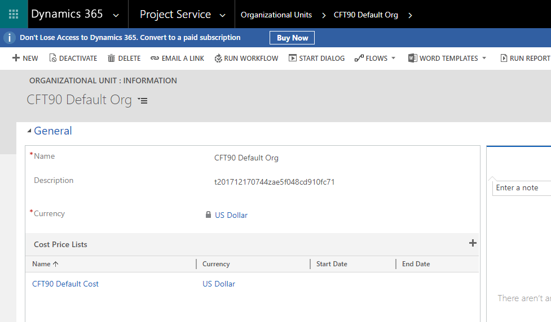
Task: Expand the Dynamics 365 dropdown chevron
Action: click(x=116, y=15)
